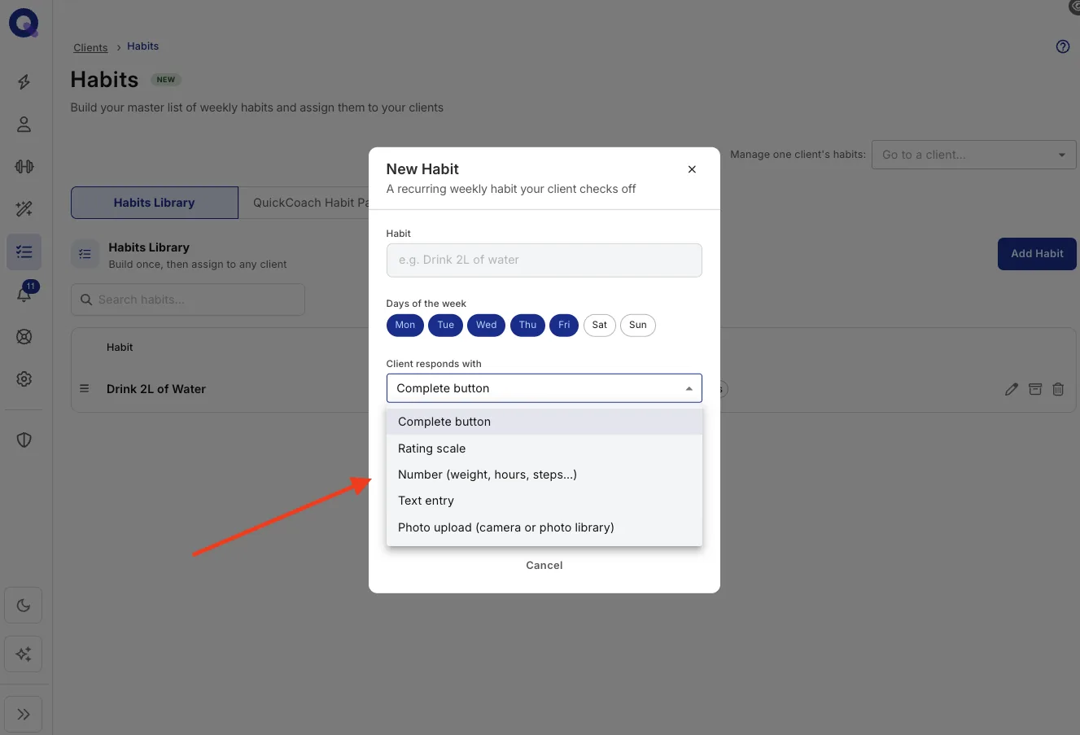
Task: Select Rating scale option
Action: [x=544, y=448]
